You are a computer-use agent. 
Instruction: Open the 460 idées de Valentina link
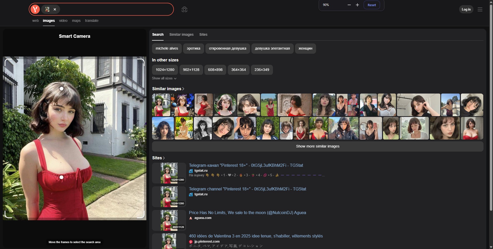(256, 236)
